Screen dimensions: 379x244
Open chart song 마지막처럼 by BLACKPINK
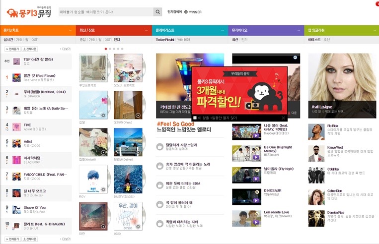pyautogui.click(x=32, y=158)
